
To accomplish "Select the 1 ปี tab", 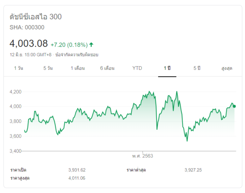I will coord(167,68).
